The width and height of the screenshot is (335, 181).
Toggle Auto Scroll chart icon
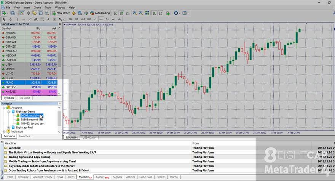(x=154, y=13)
